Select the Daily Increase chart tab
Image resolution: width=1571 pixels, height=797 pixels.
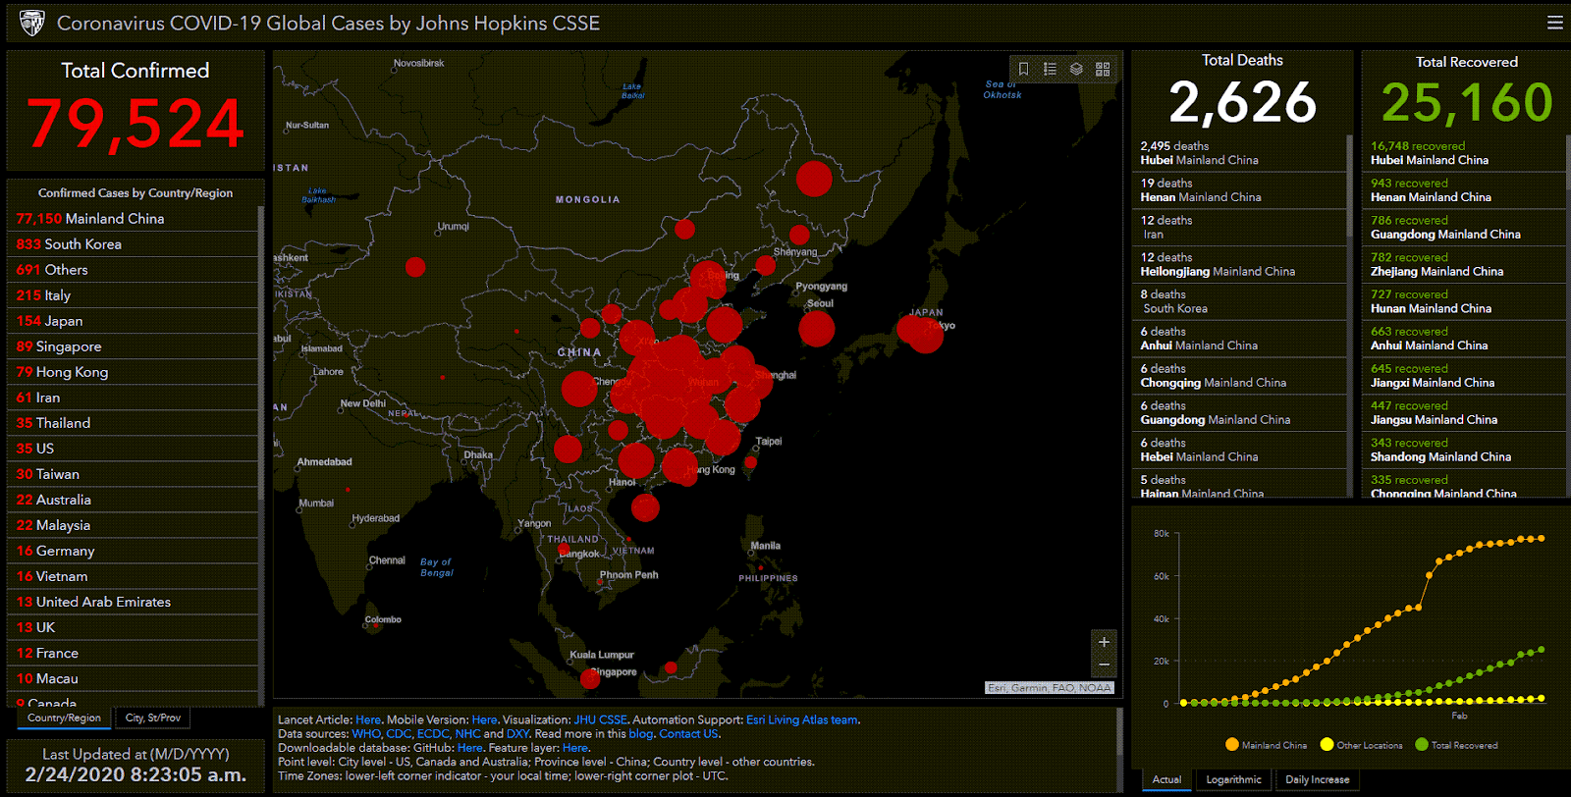[x=1317, y=780]
